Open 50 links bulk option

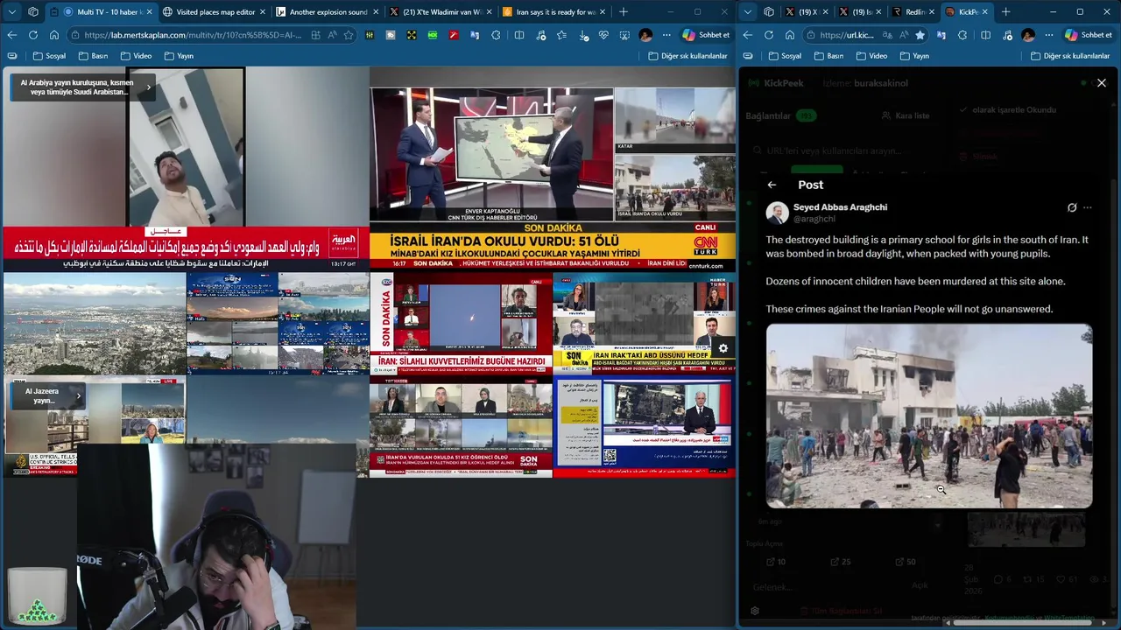[905, 562]
